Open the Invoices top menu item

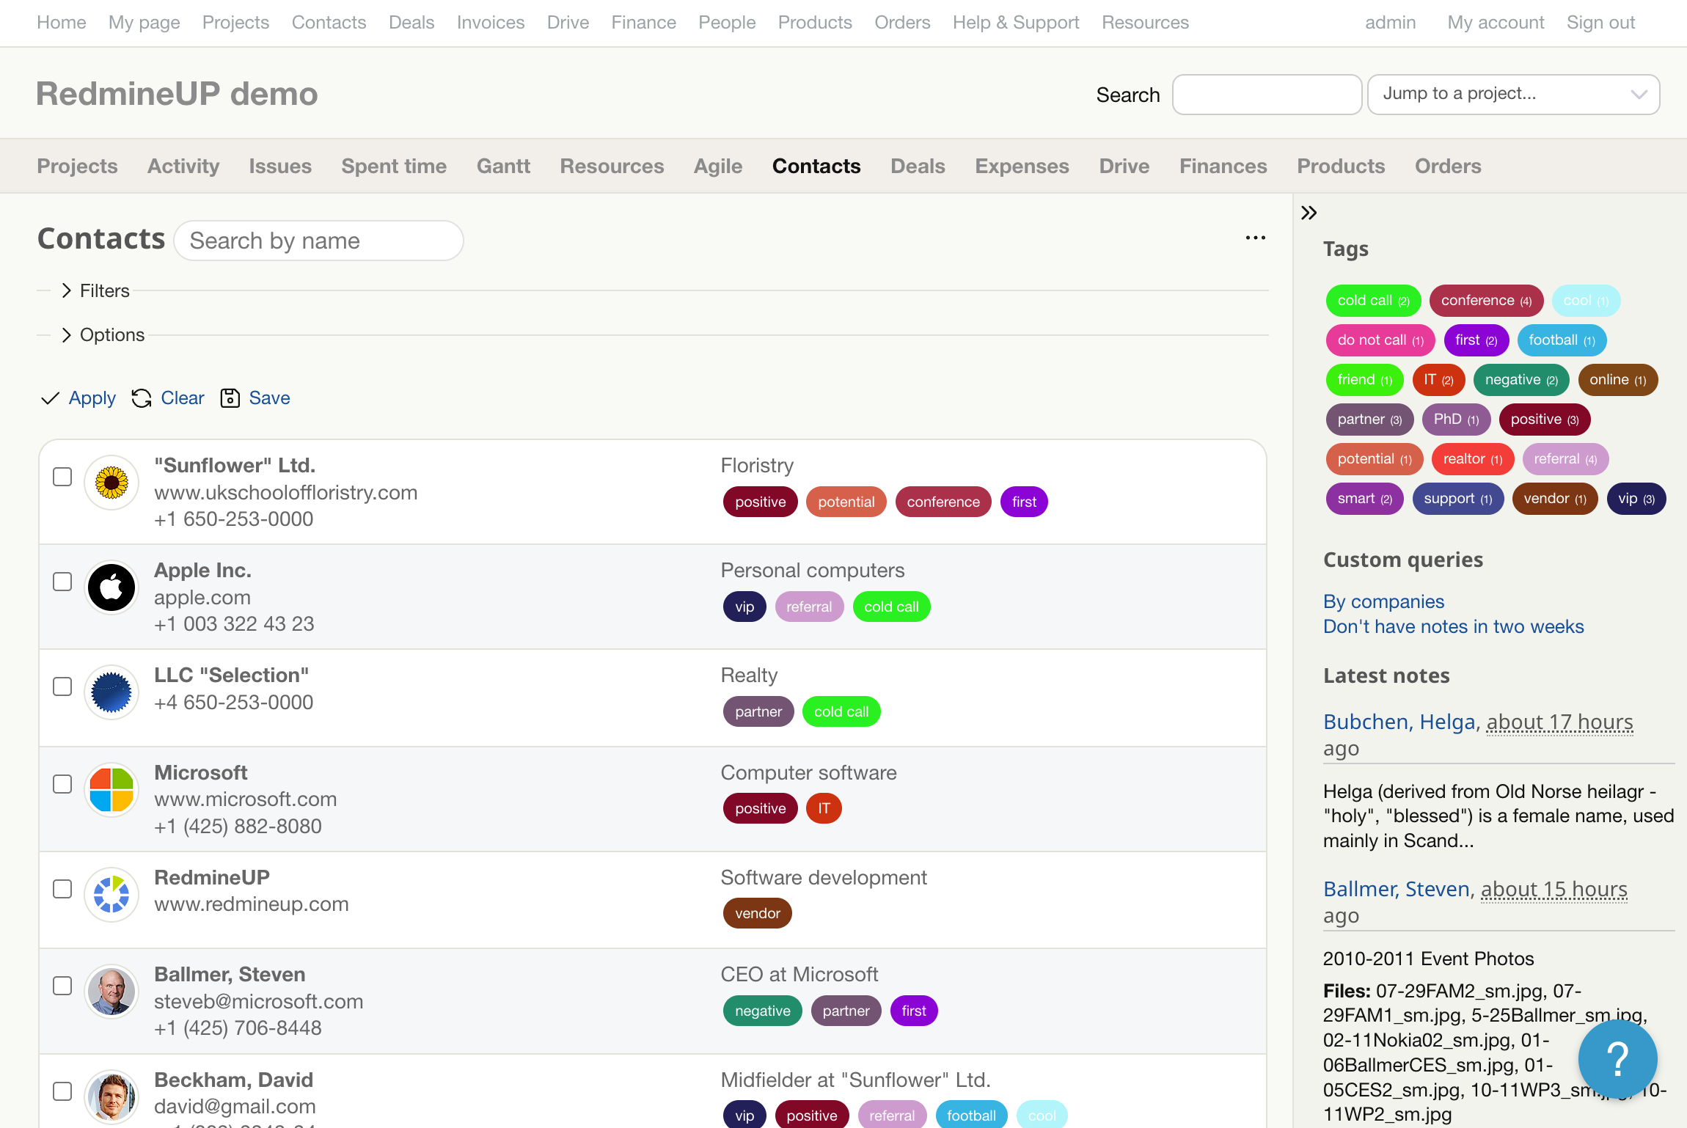[x=491, y=23]
